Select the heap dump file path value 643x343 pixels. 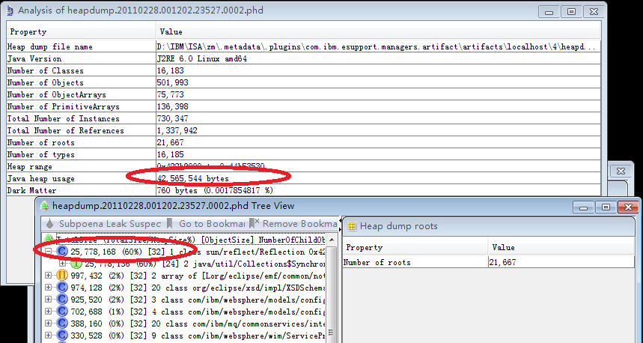pyautogui.click(x=378, y=46)
